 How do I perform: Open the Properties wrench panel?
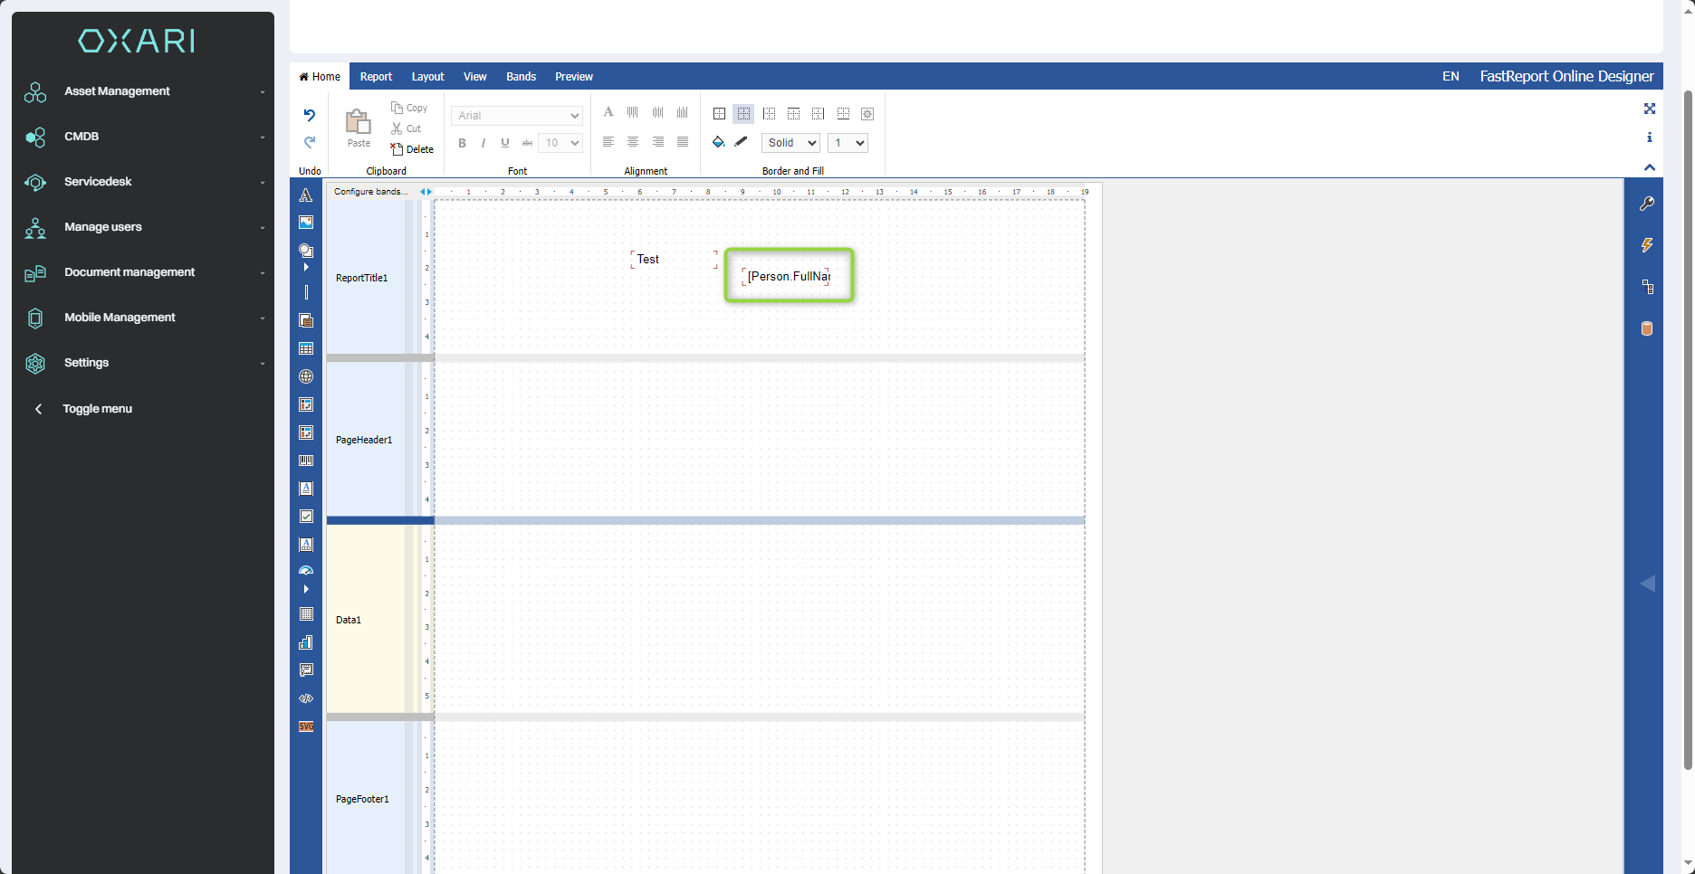(x=1647, y=204)
